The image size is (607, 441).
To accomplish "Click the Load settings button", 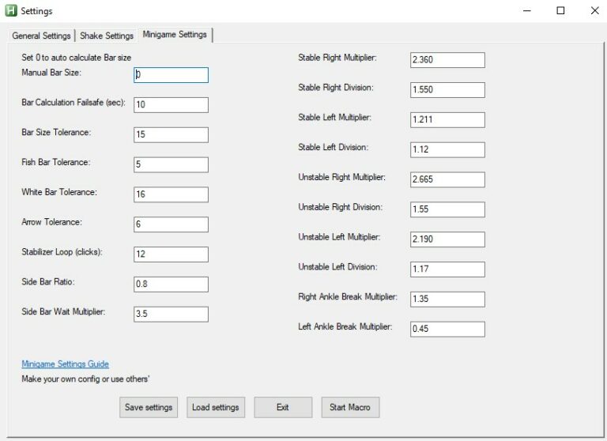I will click(215, 408).
